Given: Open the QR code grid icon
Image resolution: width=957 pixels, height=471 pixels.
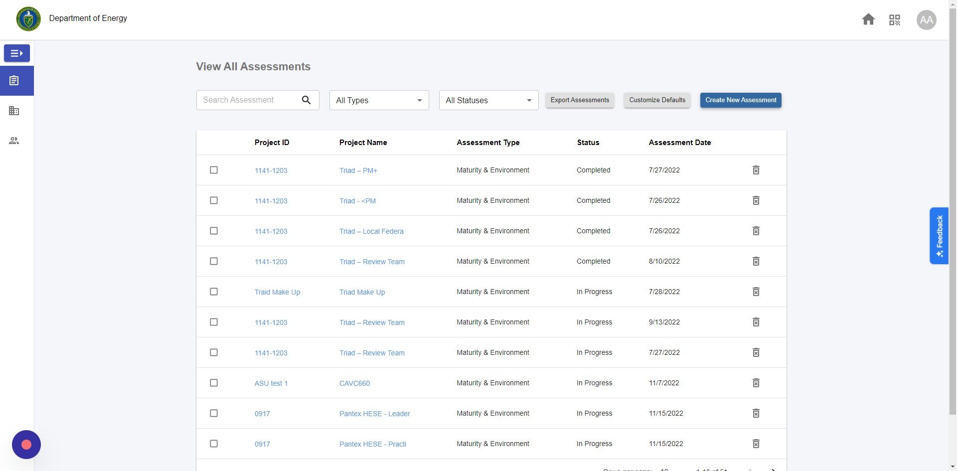Looking at the screenshot, I should (895, 20).
